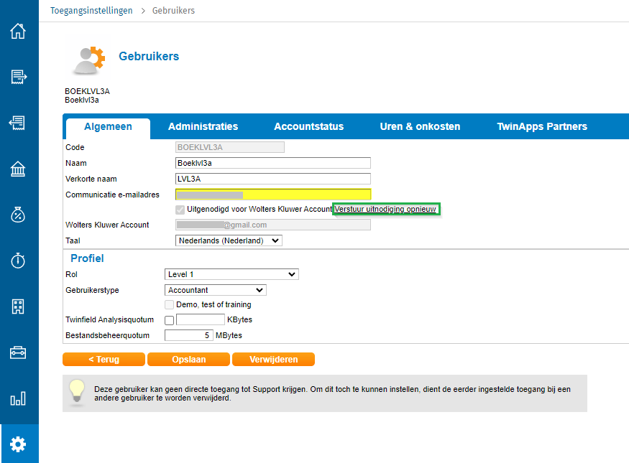Expand the Gebruikerstype dropdown

click(216, 290)
